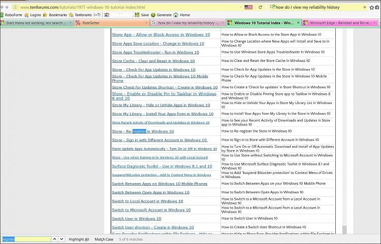381x244 pixels.
Task: Open 'Store Update Apps Automatically' link
Action: (x=165, y=149)
